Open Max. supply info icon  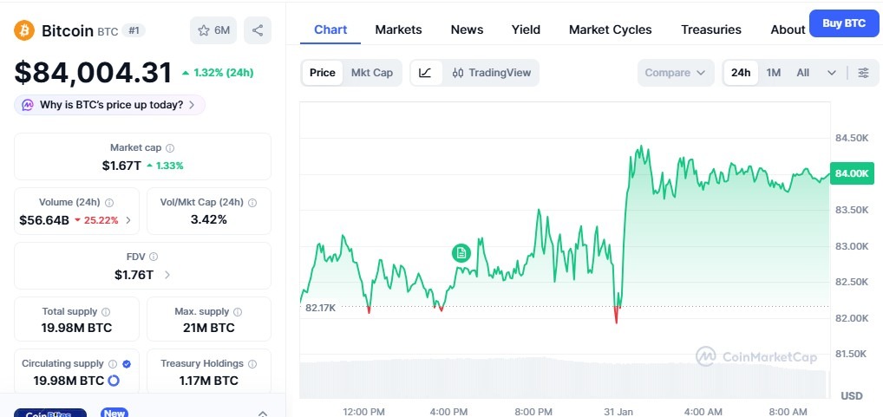(238, 312)
